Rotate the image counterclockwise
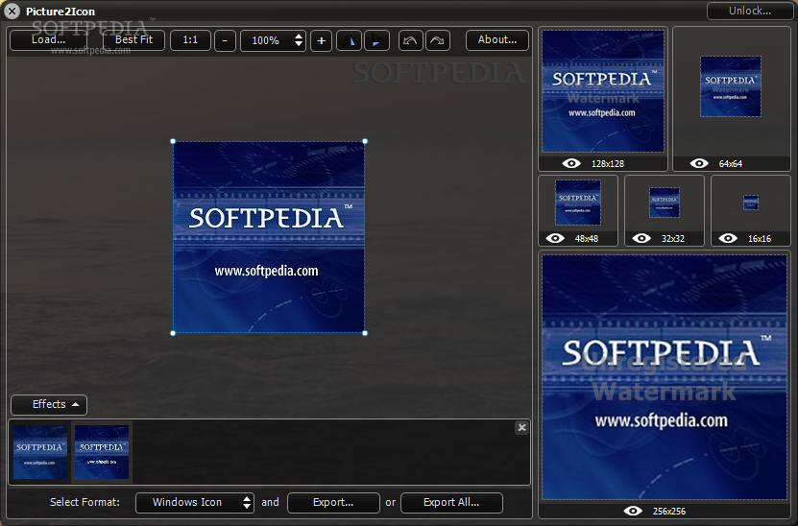Image resolution: width=798 pixels, height=526 pixels. coord(410,40)
